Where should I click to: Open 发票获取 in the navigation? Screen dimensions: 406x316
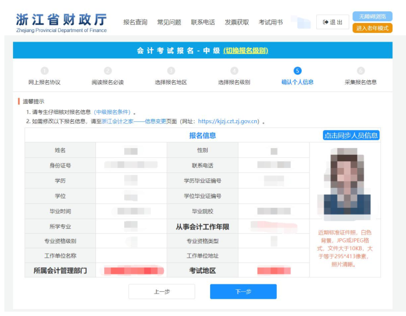tap(236, 22)
